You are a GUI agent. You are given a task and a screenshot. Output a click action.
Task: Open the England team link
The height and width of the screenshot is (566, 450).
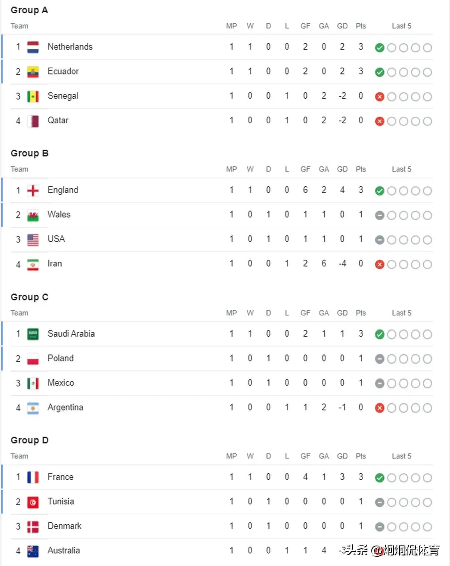63,190
